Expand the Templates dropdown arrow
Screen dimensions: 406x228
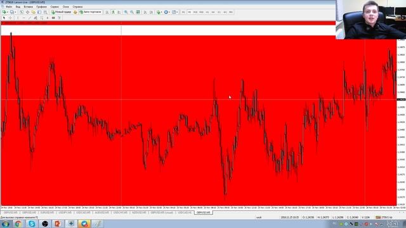177,12
